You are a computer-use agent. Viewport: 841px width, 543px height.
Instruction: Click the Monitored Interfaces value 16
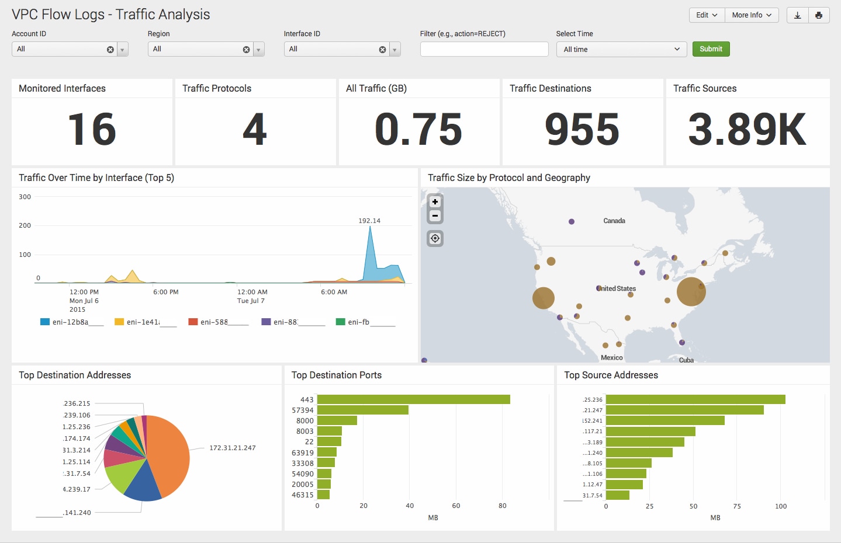92,129
